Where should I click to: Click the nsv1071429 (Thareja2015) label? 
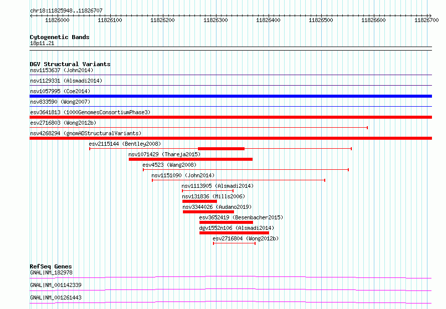click(x=164, y=154)
